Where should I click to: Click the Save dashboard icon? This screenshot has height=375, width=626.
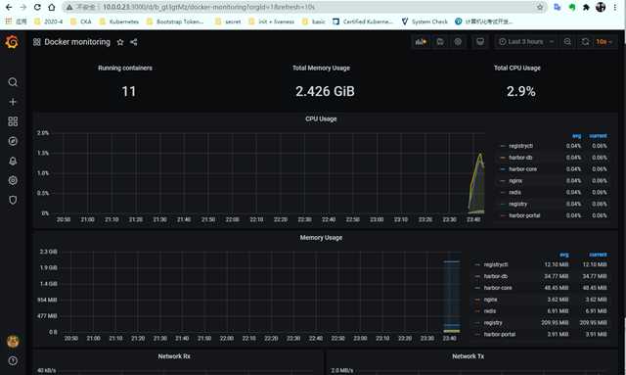pyautogui.click(x=440, y=41)
